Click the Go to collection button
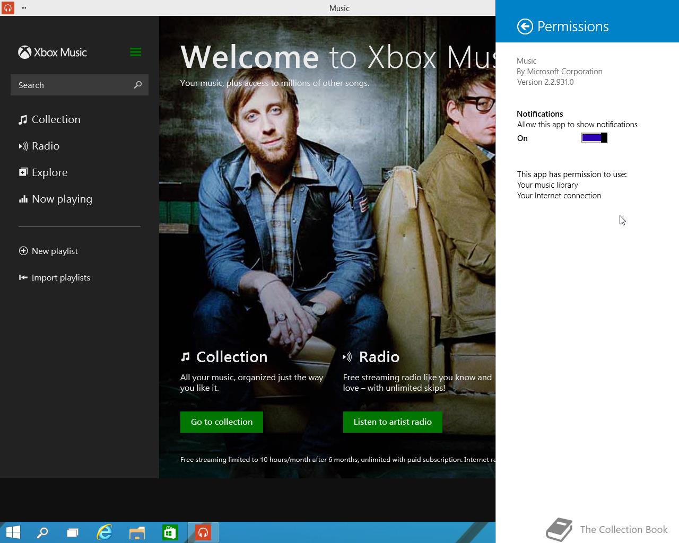The image size is (679, 543). 222,422
